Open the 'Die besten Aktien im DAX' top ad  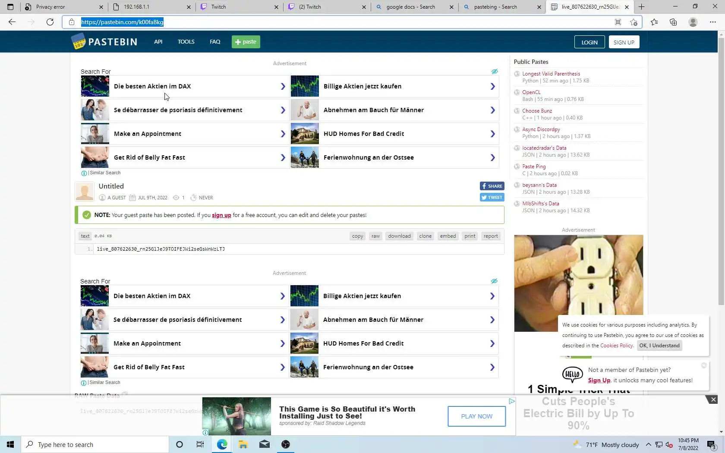click(185, 86)
